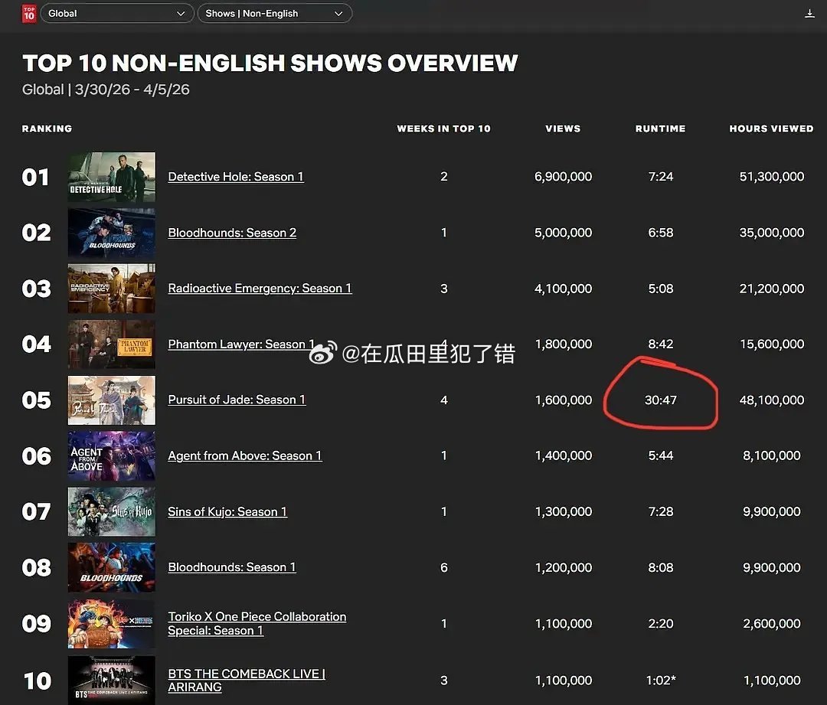This screenshot has width=827, height=705.
Task: Click the Netflix Top 10 logo icon
Action: click(x=29, y=13)
